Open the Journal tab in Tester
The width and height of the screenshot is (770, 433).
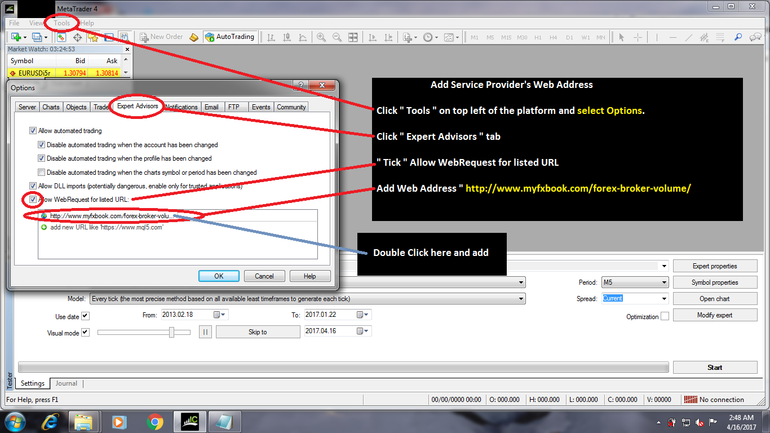click(66, 383)
